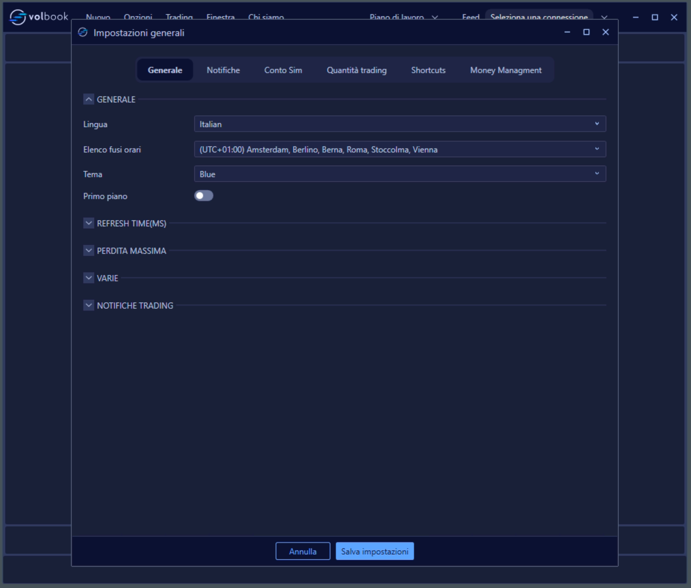Screen dimensions: 691x588
Task: Click the Impostazioni generali title text
Action: [139, 33]
